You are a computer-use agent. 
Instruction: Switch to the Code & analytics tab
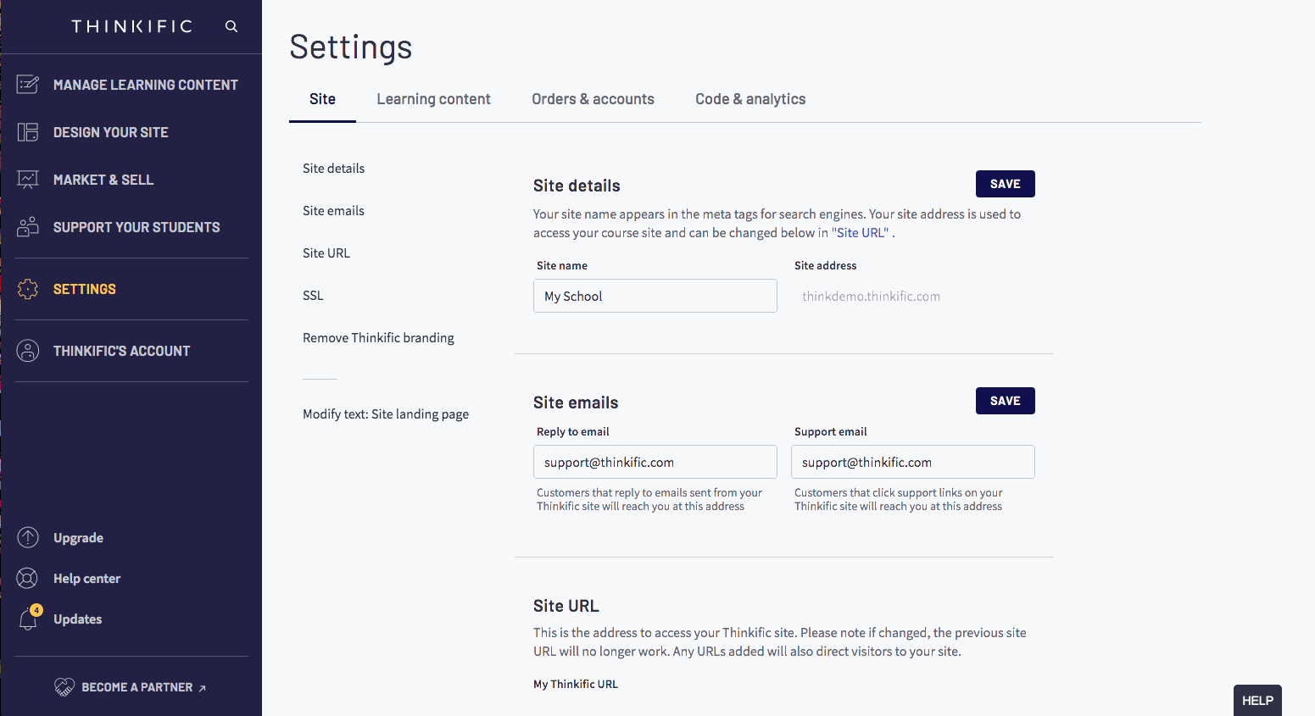pyautogui.click(x=750, y=99)
